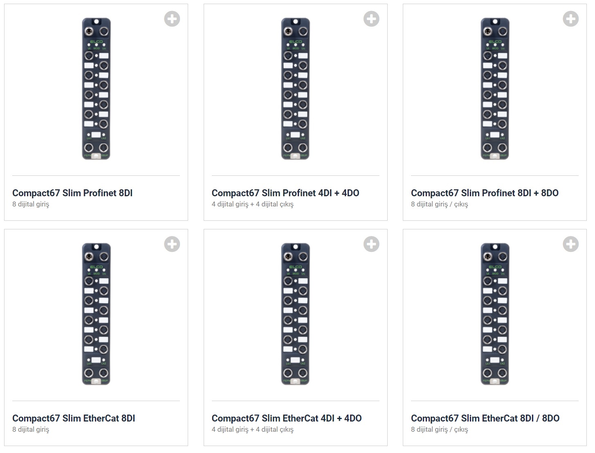
Task: Open Compact67 Slim EtherCat 4DI + 4DO title
Action: 287,418
